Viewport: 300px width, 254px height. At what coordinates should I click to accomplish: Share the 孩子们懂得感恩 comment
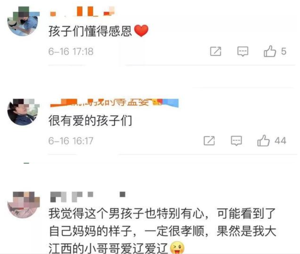[x=216, y=51]
